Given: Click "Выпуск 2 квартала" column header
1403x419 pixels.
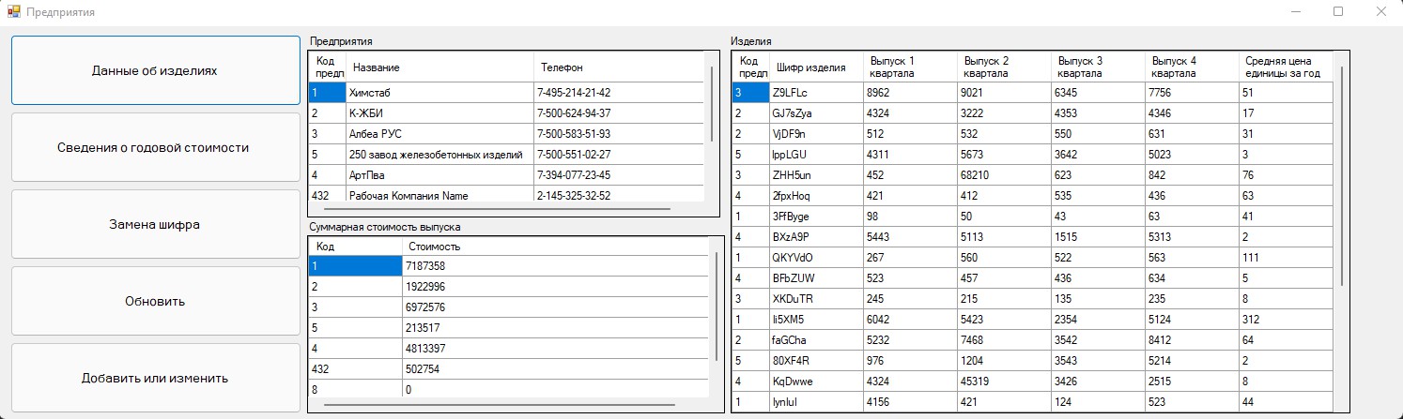Looking at the screenshot, I should point(1004,67).
